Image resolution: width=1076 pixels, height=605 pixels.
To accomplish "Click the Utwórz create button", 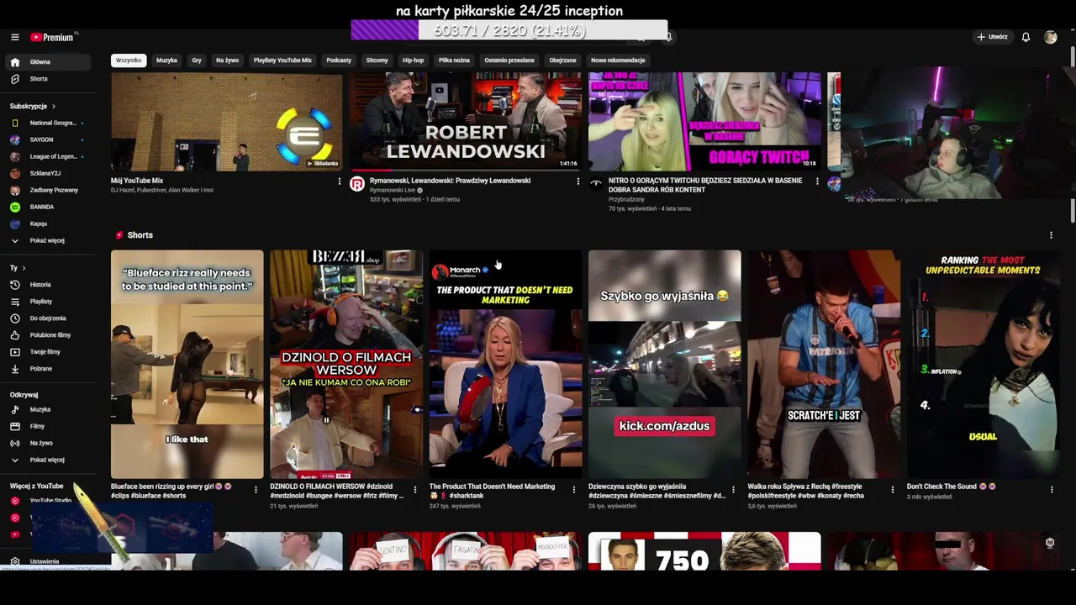I will coord(993,37).
